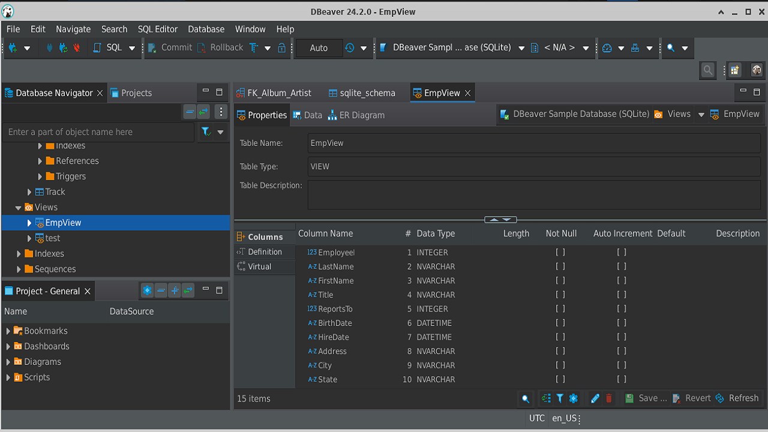Click the red disconnect plug icon

pyautogui.click(x=77, y=48)
